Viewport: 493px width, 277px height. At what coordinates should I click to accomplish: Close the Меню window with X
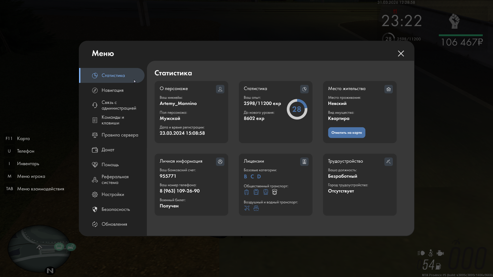tap(401, 53)
